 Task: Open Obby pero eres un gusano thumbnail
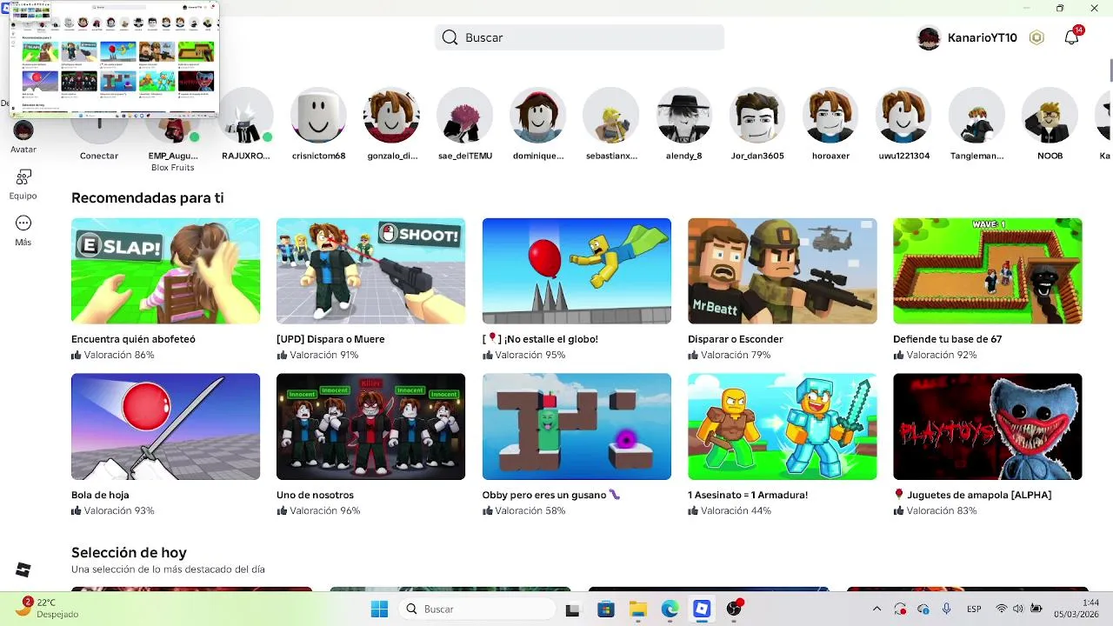tap(576, 427)
